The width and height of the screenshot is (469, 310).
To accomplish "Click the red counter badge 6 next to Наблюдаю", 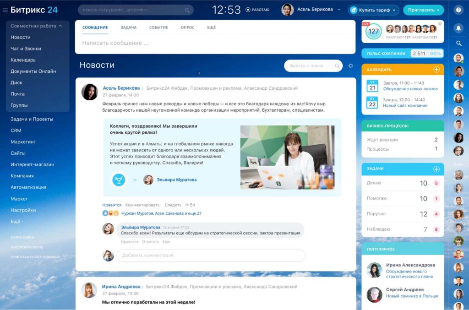I will (436, 229).
